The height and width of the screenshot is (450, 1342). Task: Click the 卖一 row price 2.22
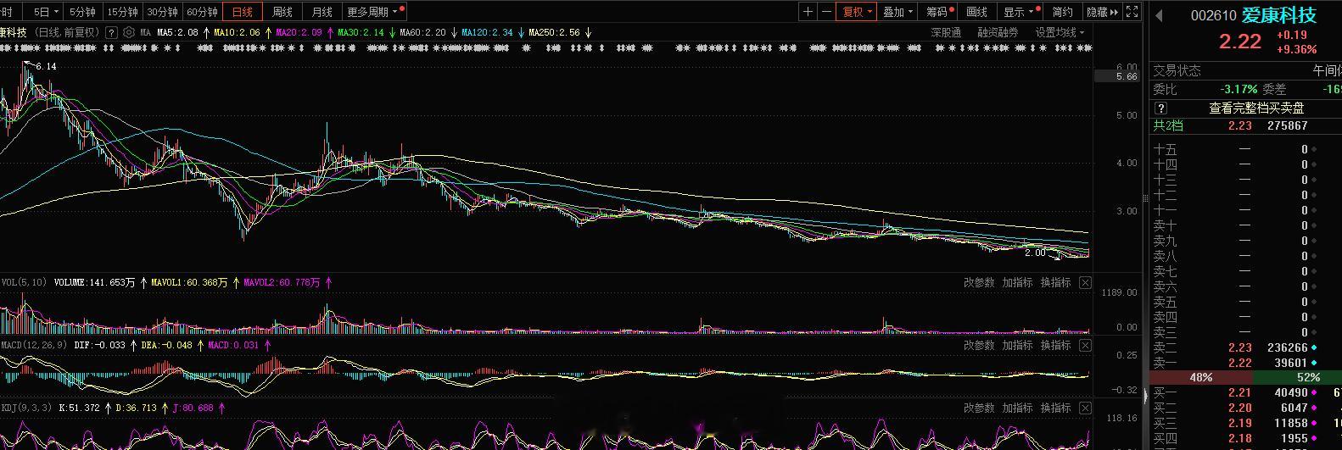pos(1240,363)
